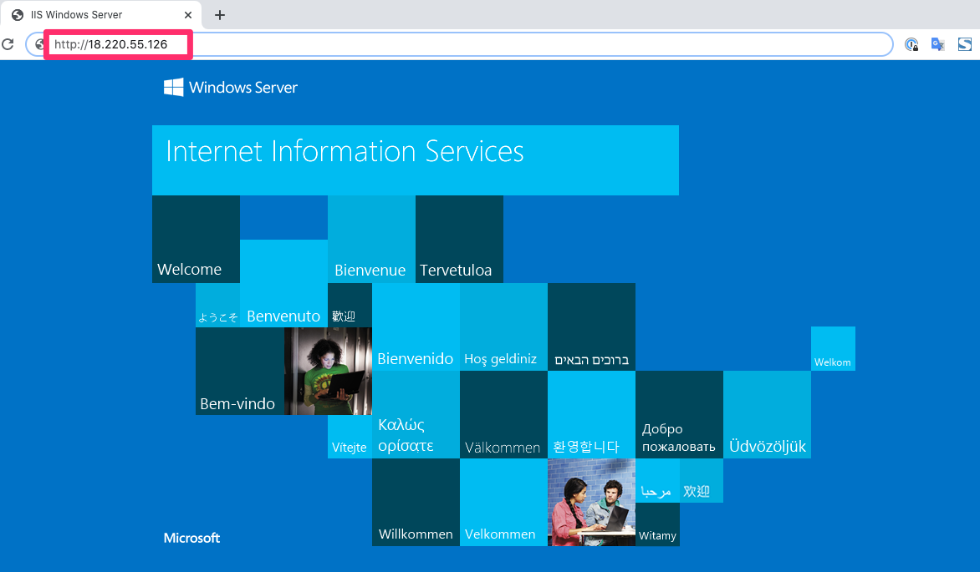Click the Hebrew "ברוכים הבאים" tile
980x572 pixels.
(x=591, y=327)
